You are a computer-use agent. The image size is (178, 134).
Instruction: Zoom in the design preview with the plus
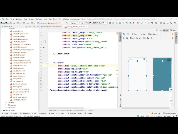[171, 94]
